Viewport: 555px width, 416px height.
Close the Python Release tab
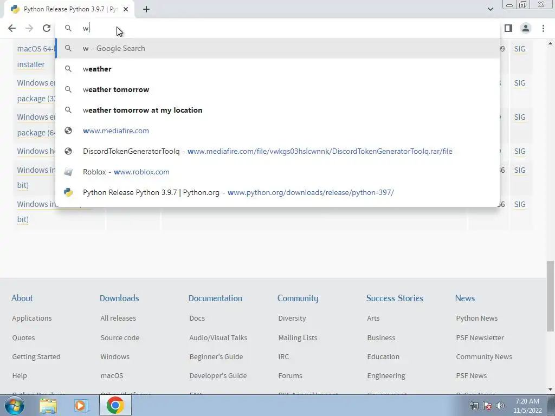(x=126, y=9)
